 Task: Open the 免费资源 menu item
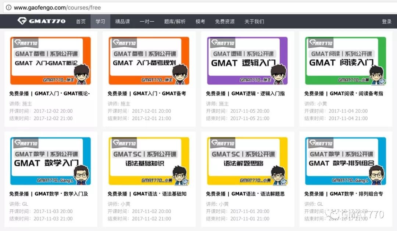click(225, 22)
